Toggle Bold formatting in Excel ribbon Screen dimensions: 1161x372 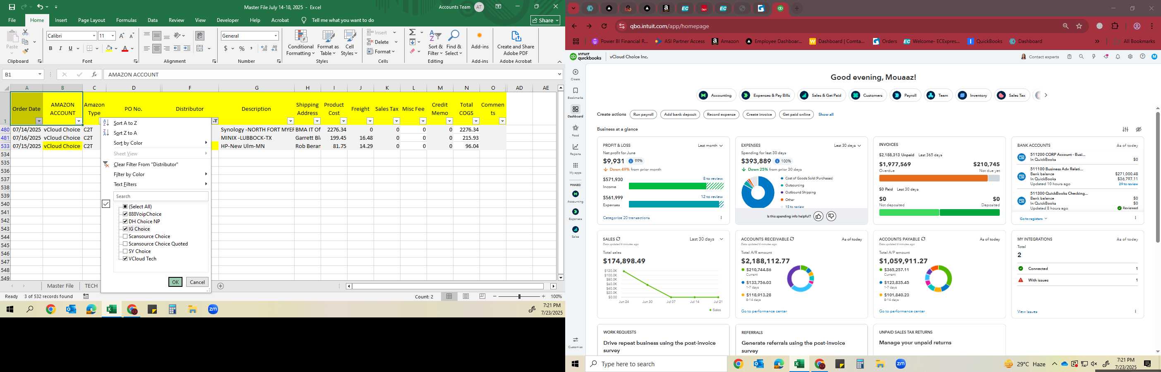point(50,48)
